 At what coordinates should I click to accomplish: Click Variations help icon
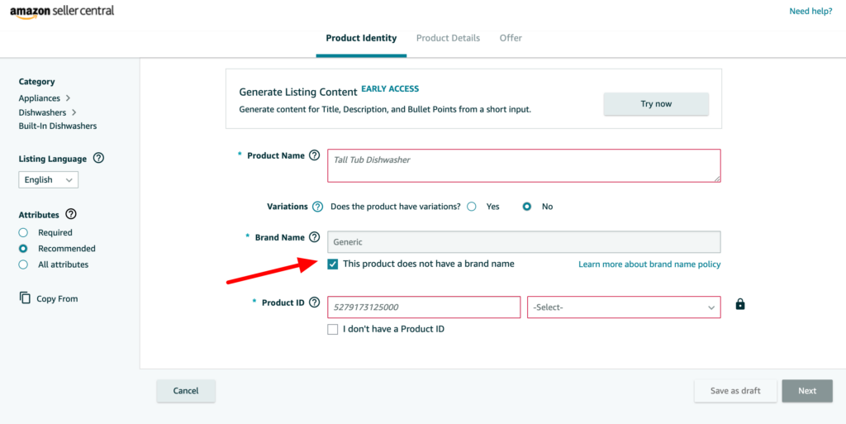(318, 206)
